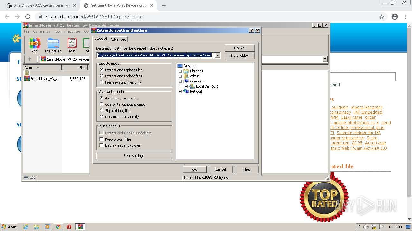Open the 'Auto typer' link on webpage
Viewport: 412px width, 231px height.
[375, 143]
